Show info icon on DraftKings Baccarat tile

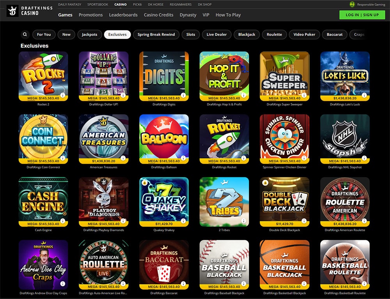pos(183,283)
